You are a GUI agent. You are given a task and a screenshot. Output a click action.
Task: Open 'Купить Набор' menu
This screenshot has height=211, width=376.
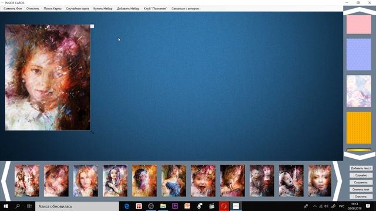103,8
